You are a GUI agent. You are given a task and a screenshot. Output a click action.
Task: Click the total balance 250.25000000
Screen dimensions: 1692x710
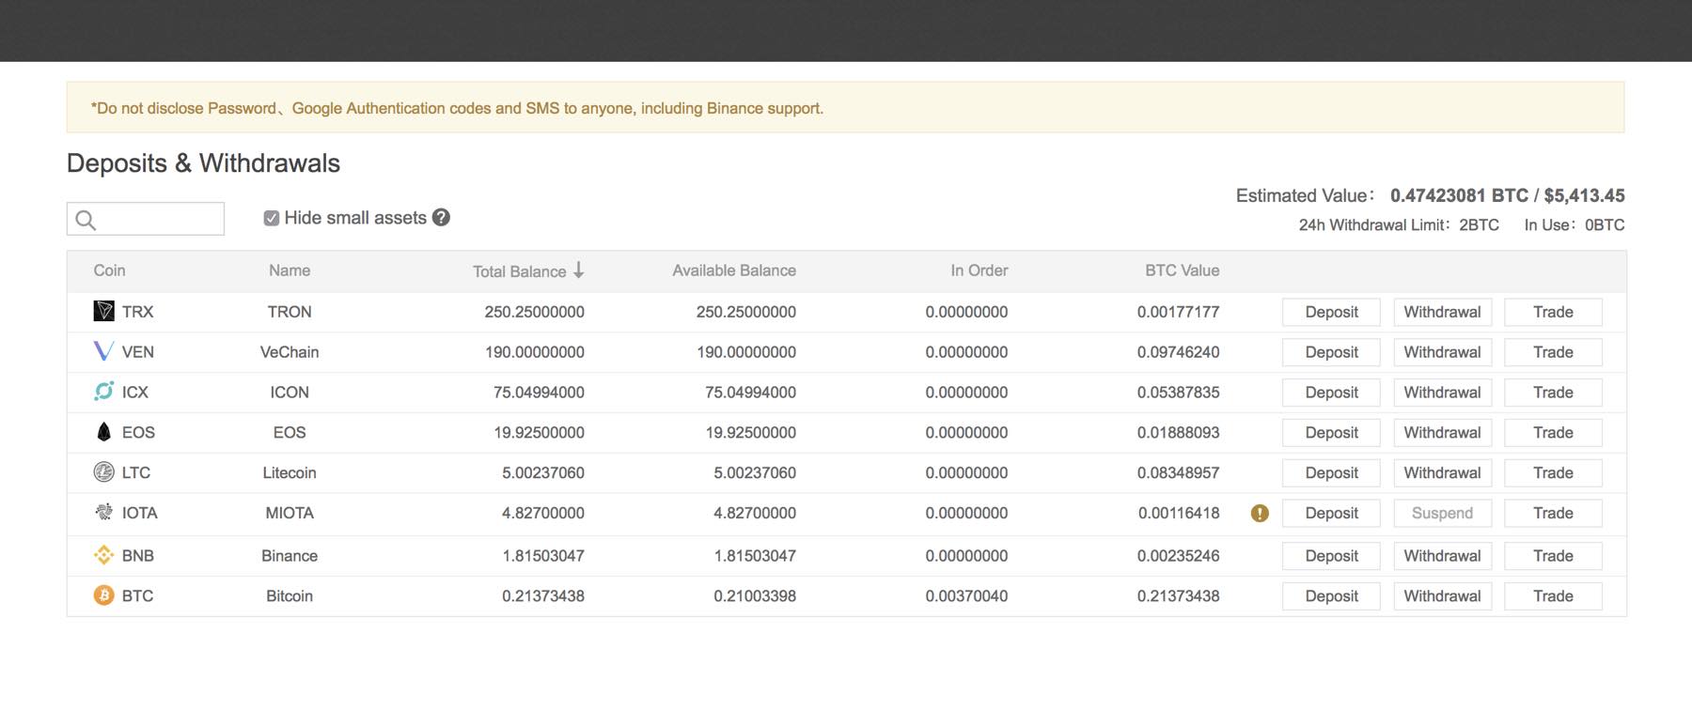(x=534, y=312)
